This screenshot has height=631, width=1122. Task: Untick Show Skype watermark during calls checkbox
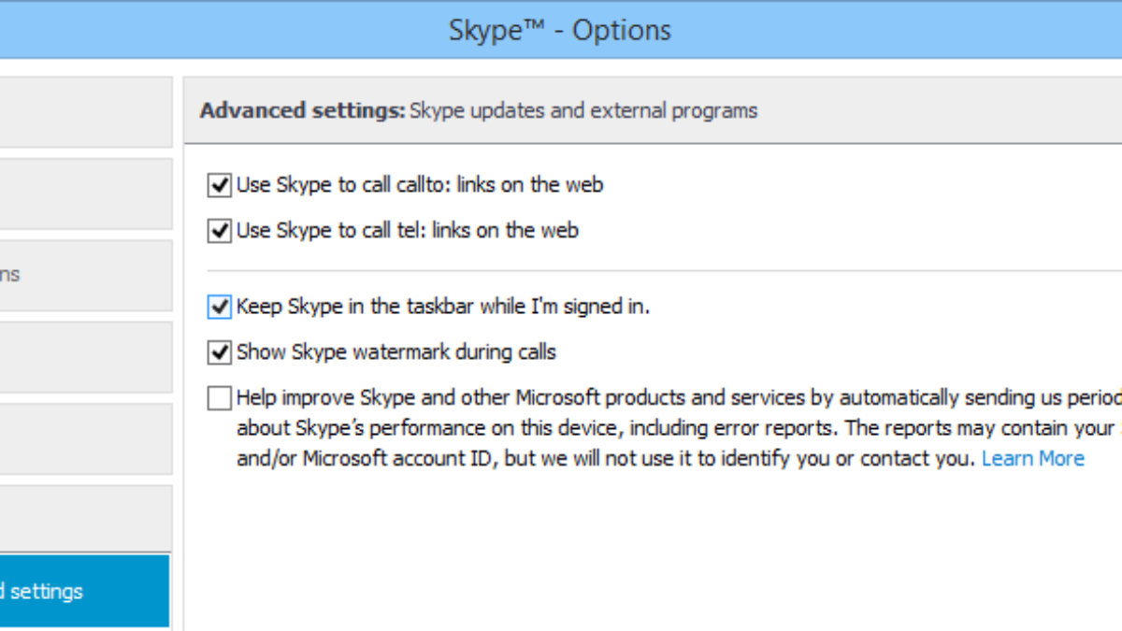[x=220, y=352]
